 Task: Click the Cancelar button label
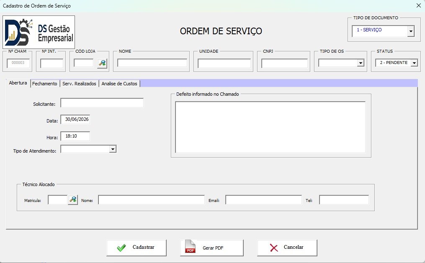294,247
